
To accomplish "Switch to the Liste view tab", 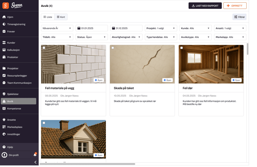I will (x=48, y=17).
